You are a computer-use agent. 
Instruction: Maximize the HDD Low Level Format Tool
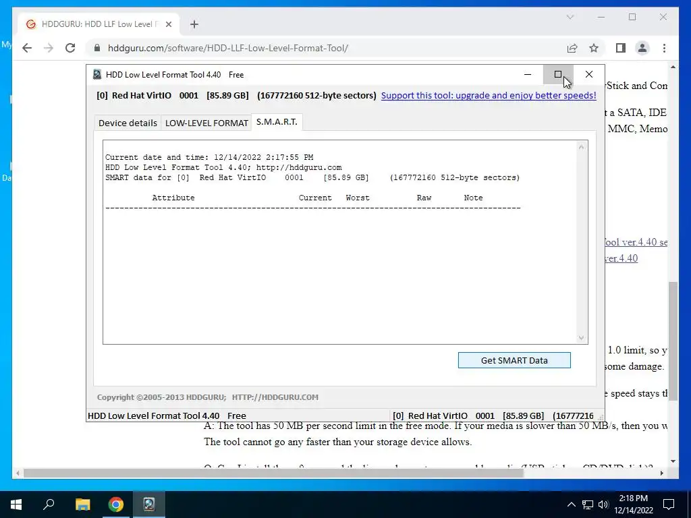click(558, 74)
